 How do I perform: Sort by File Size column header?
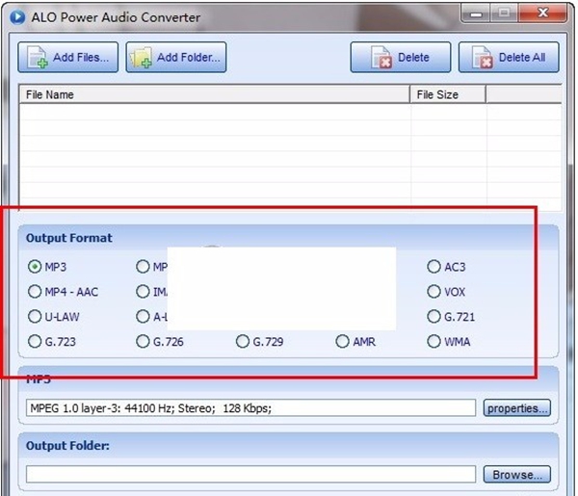pyautogui.click(x=448, y=94)
